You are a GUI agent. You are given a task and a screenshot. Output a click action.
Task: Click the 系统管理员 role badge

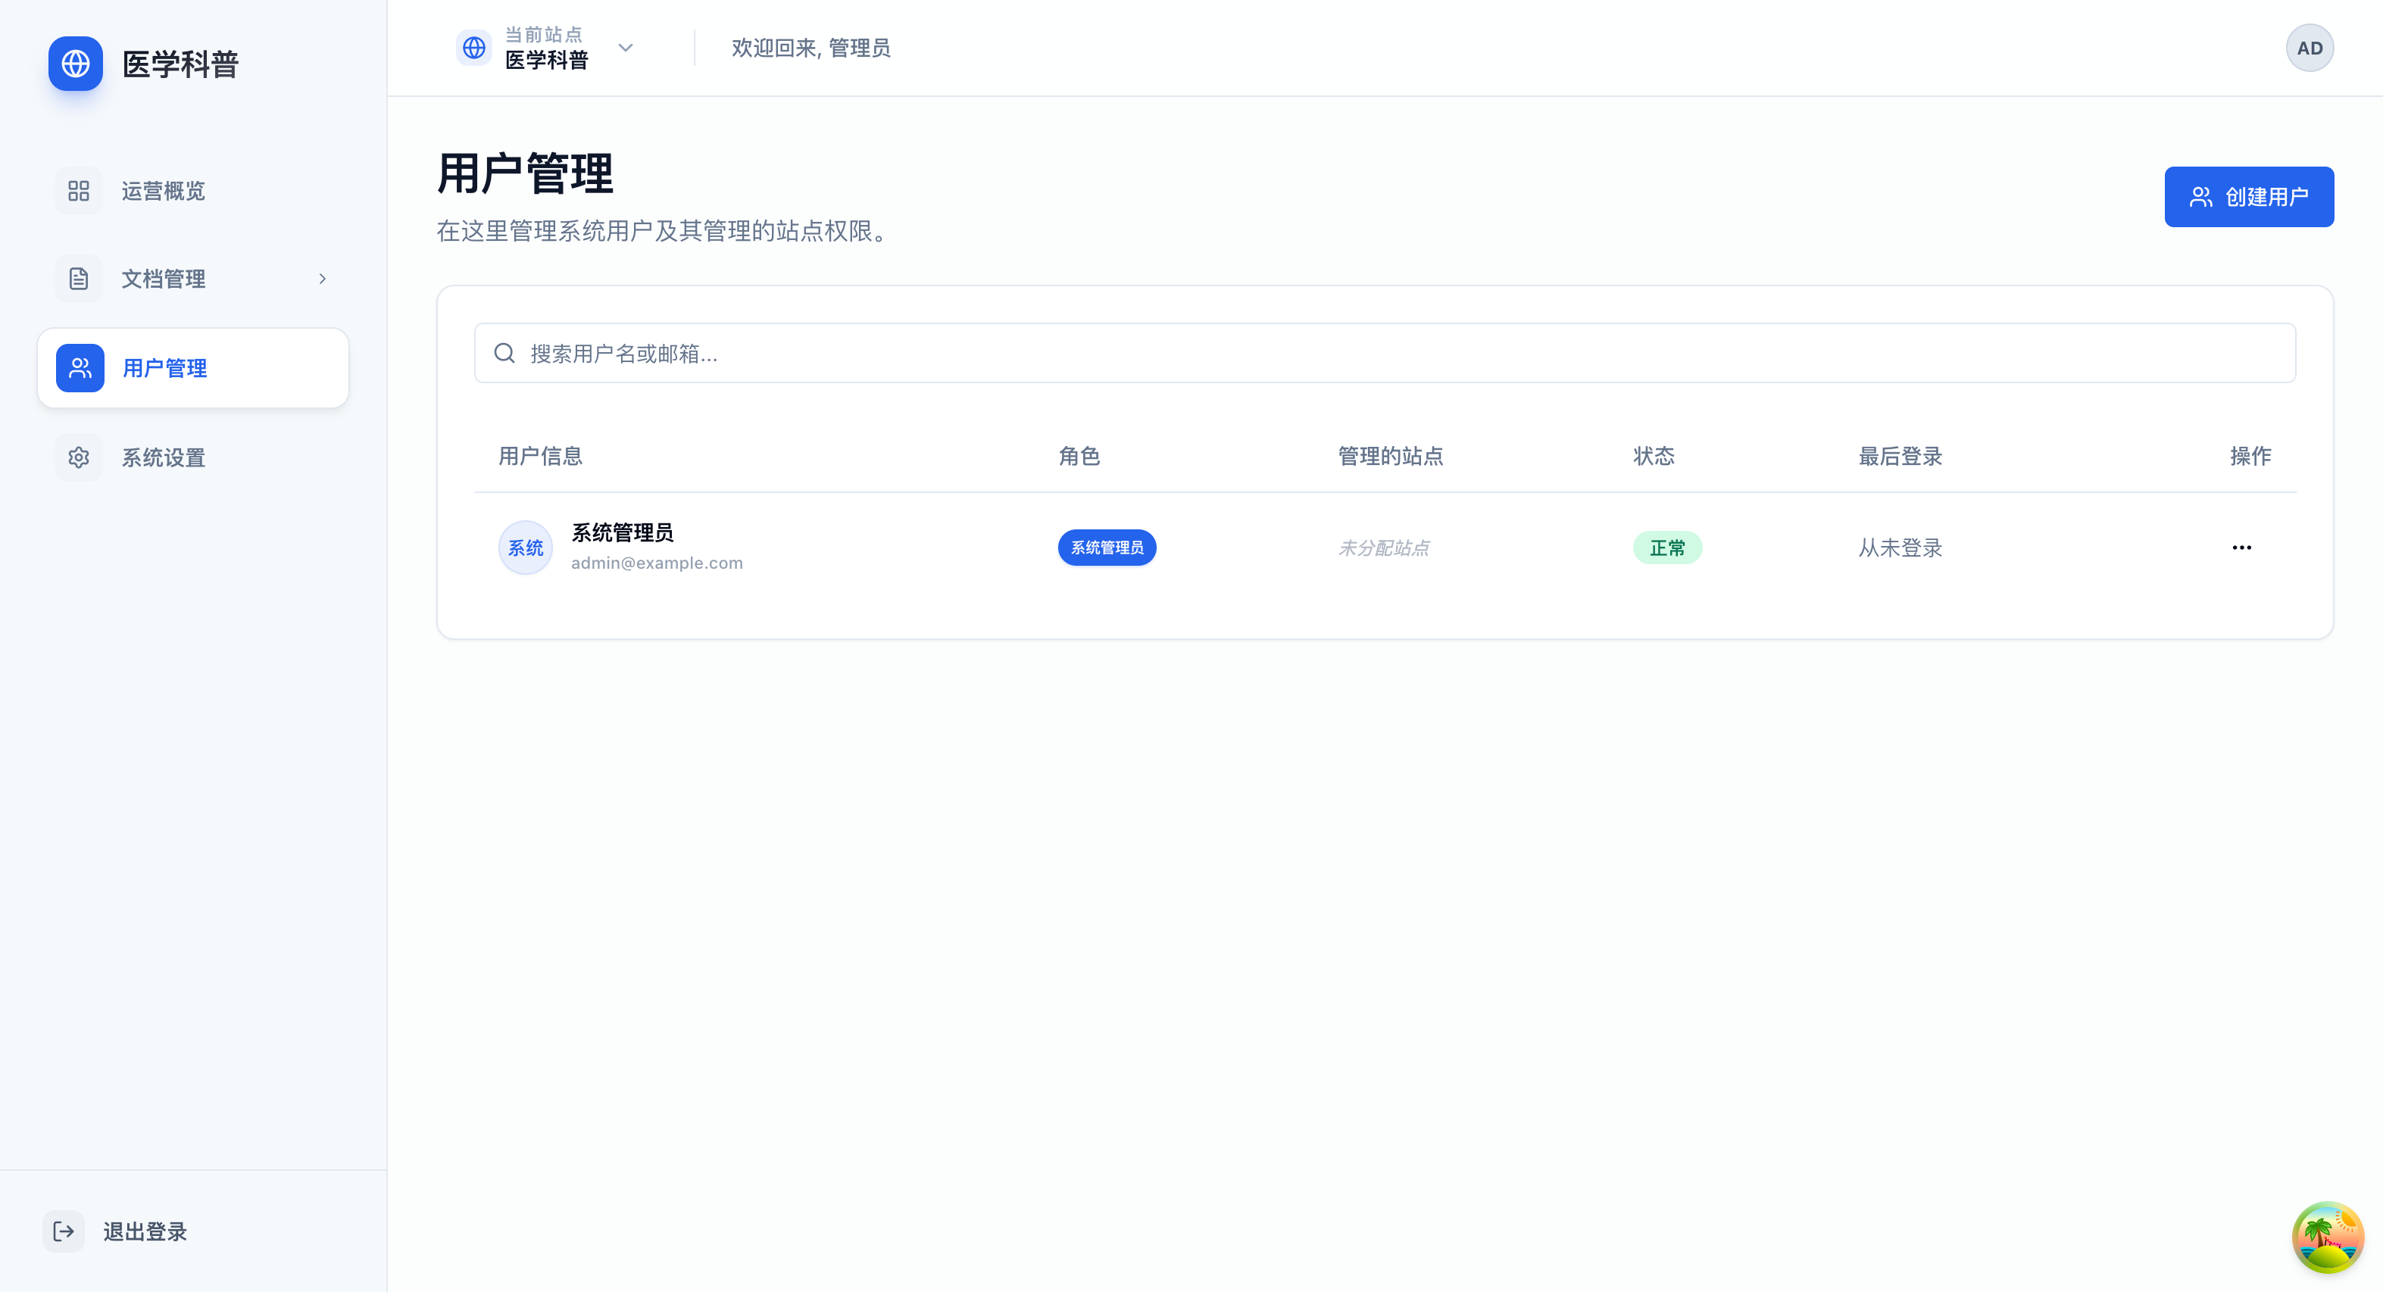pos(1107,547)
